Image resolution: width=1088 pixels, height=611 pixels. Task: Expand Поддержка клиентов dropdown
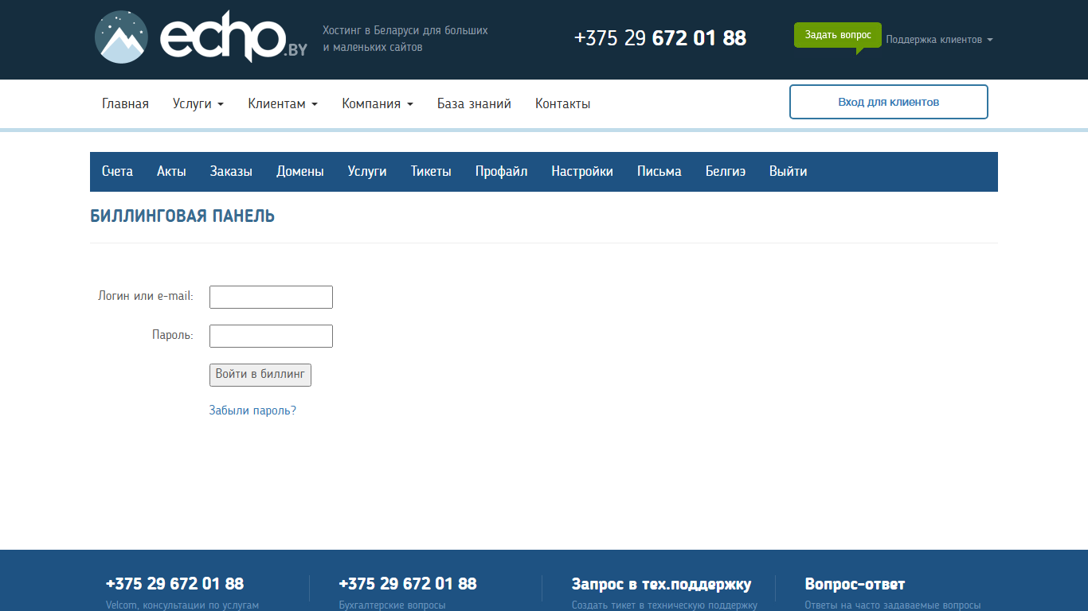pos(939,40)
